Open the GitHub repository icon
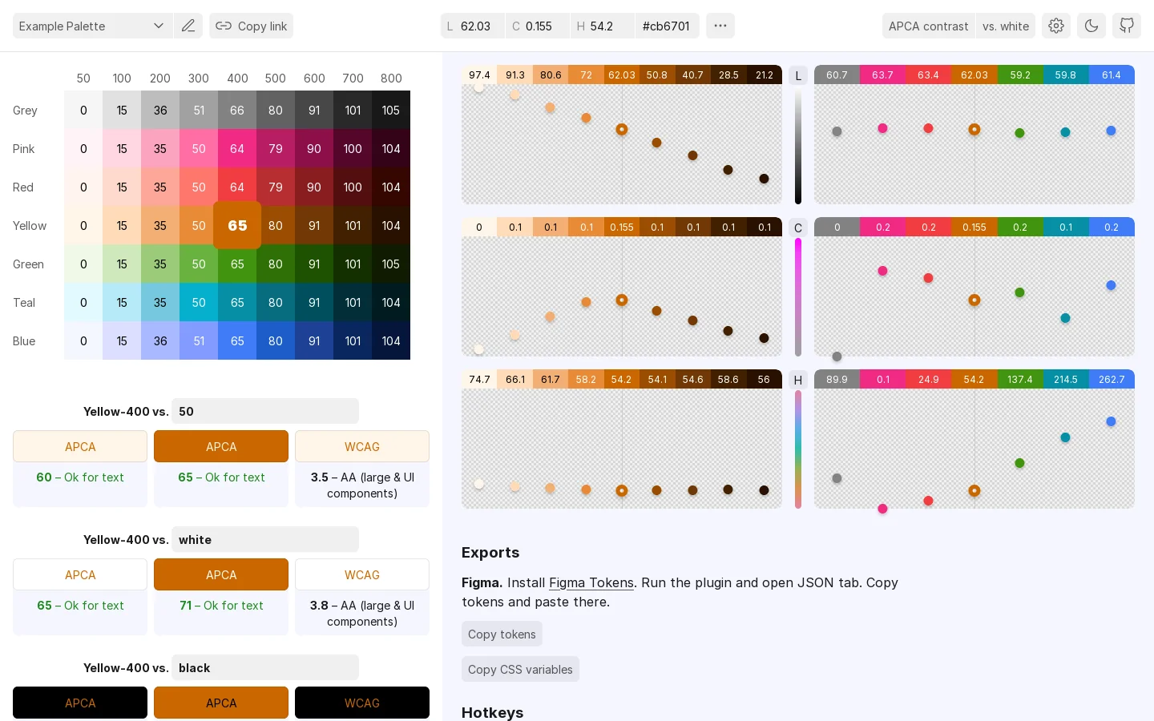Image resolution: width=1154 pixels, height=721 pixels. pos(1127,26)
